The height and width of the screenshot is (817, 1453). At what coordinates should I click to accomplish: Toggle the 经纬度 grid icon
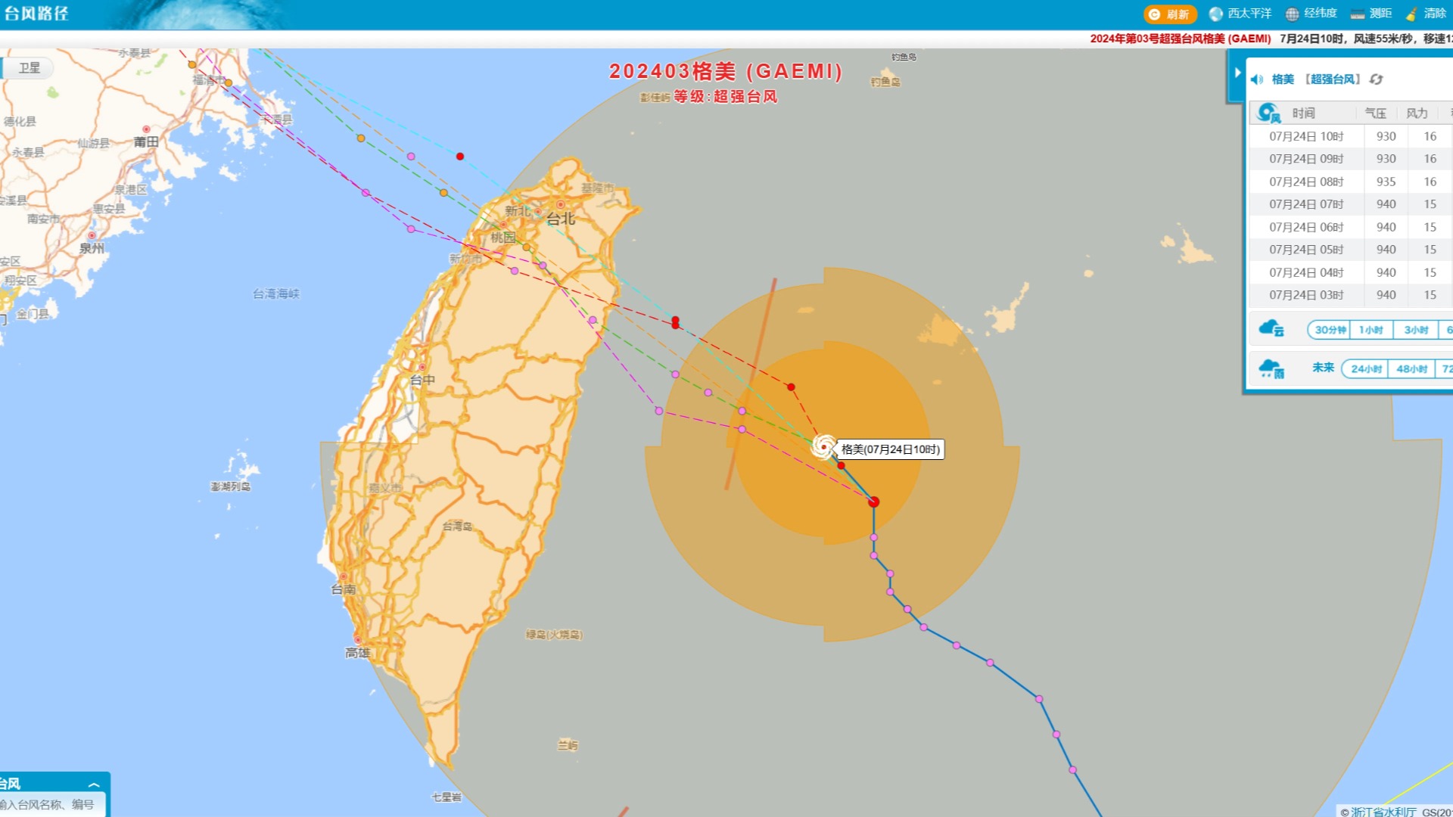(1293, 14)
